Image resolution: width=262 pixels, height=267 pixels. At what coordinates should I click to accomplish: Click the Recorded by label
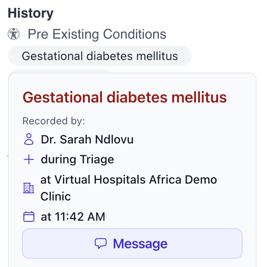tap(53, 121)
